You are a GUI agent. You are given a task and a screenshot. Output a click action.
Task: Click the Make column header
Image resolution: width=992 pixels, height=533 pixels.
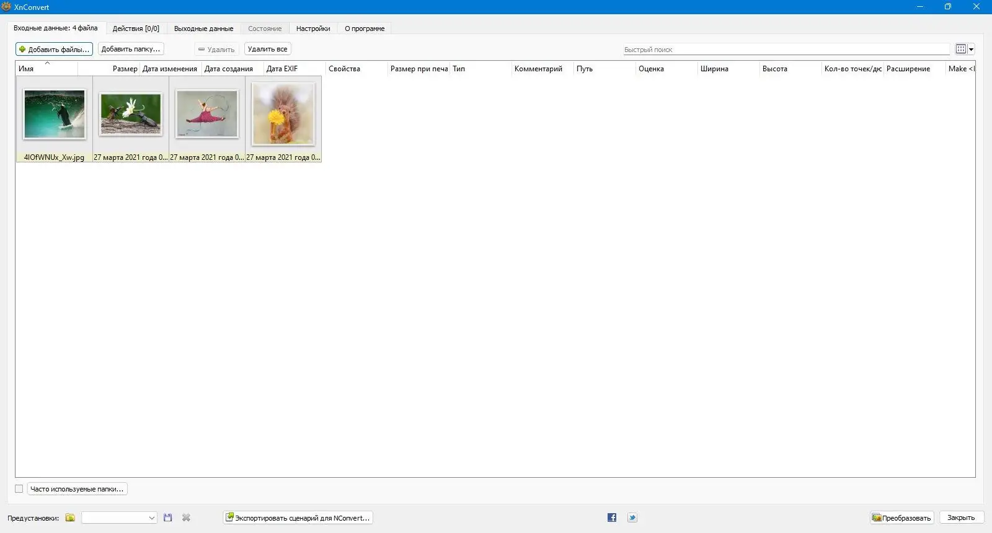pos(960,68)
